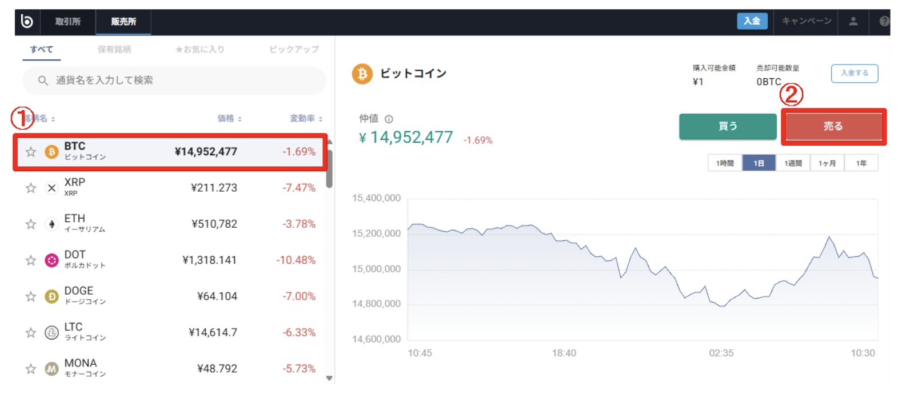
Task: Favorite BTC with its star toggle
Action: (31, 152)
